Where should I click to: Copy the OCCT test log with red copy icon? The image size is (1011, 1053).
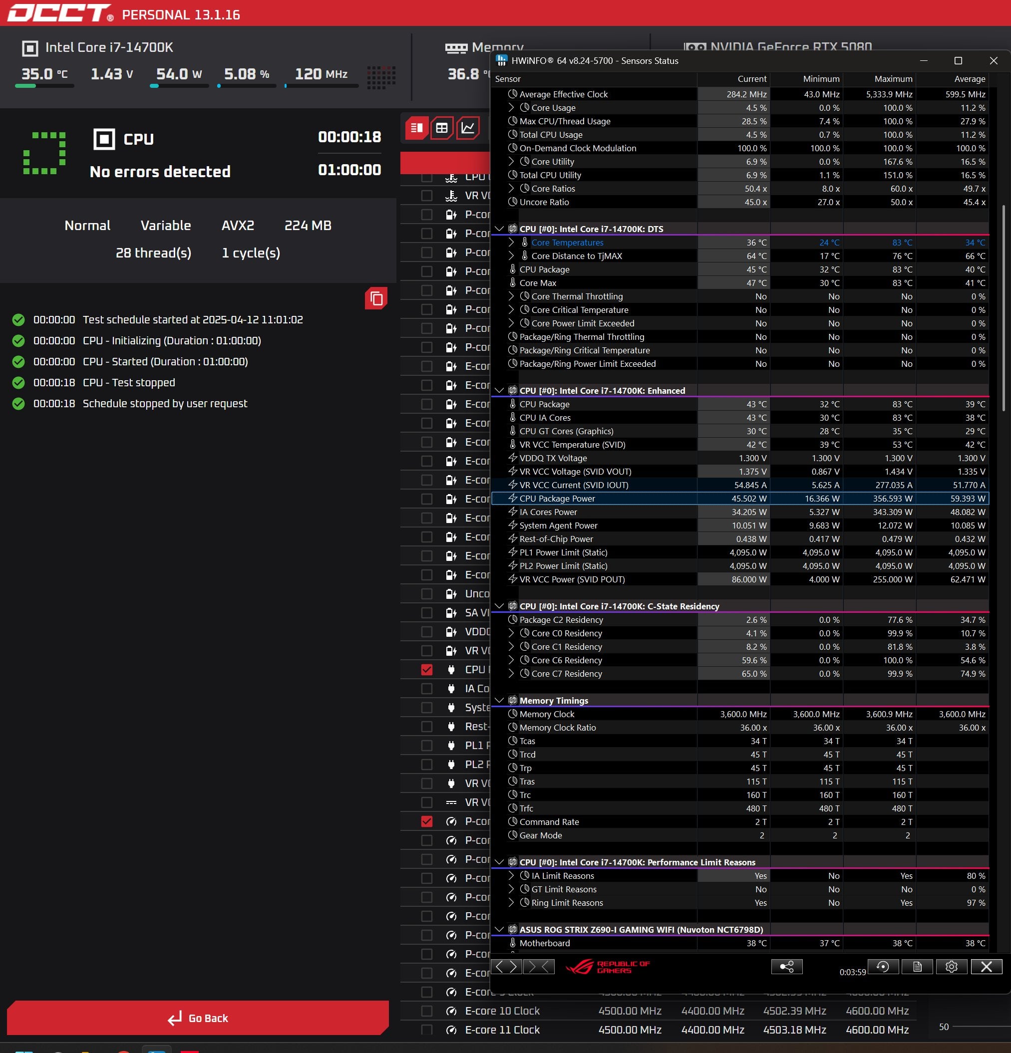click(x=376, y=298)
